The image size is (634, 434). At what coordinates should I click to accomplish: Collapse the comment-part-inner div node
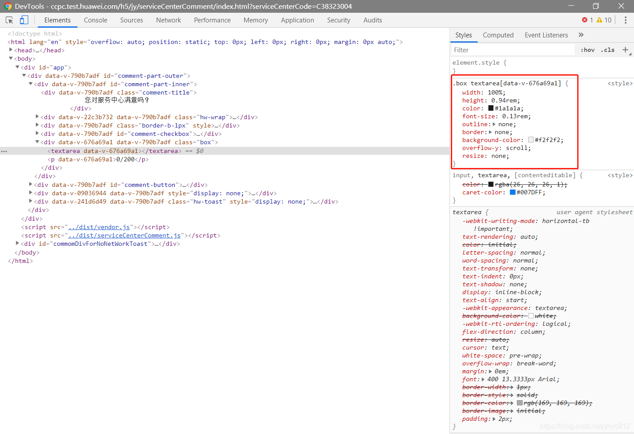coord(31,84)
